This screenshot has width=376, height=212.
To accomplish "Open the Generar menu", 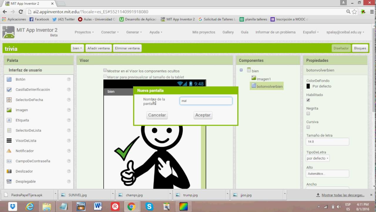I will pyautogui.click(x=134, y=32).
